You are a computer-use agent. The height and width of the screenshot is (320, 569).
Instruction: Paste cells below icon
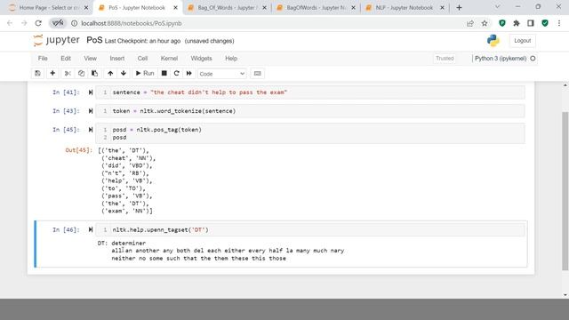coord(95,73)
